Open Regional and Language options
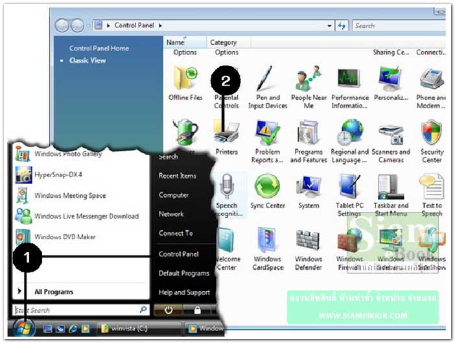Viewport: 455px width, 343px height. coord(349,142)
